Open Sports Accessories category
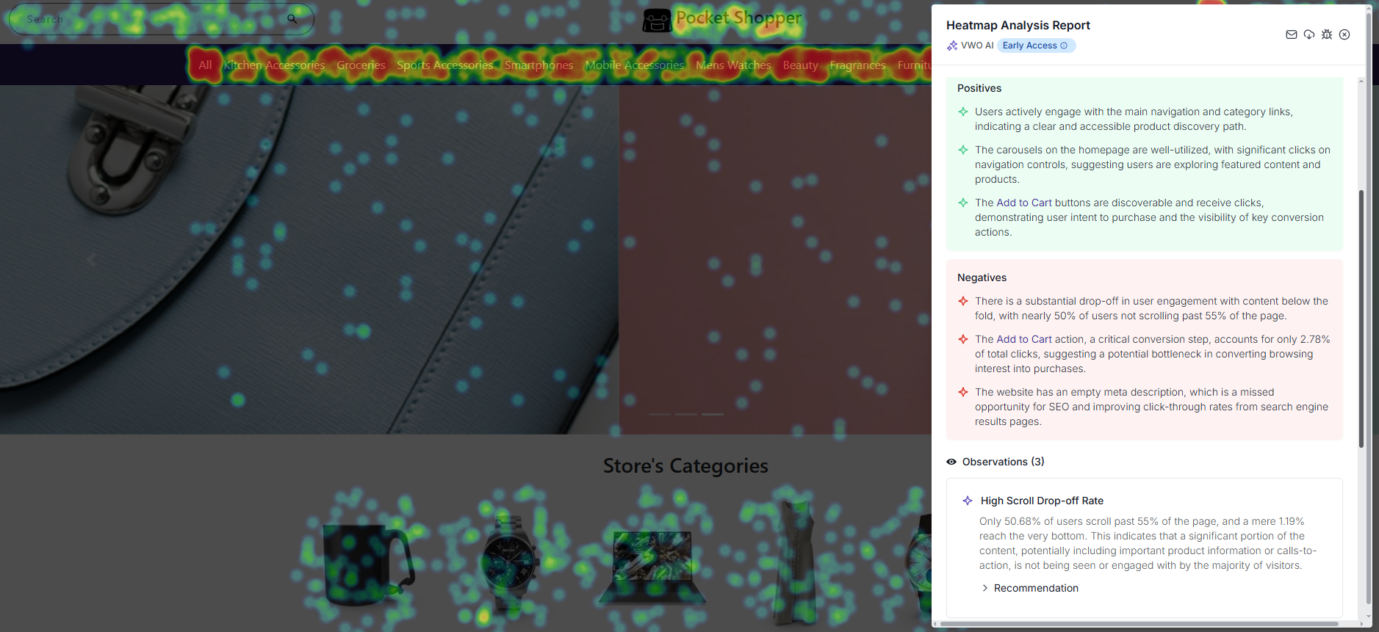The width and height of the screenshot is (1379, 632). (445, 65)
